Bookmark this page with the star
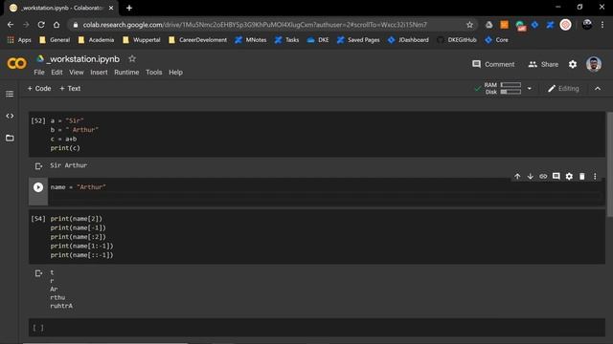Viewport: 613px width, 344px height. 469,25
